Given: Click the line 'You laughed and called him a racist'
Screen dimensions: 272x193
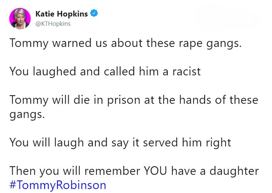Looking at the screenshot, I should click(105, 72).
